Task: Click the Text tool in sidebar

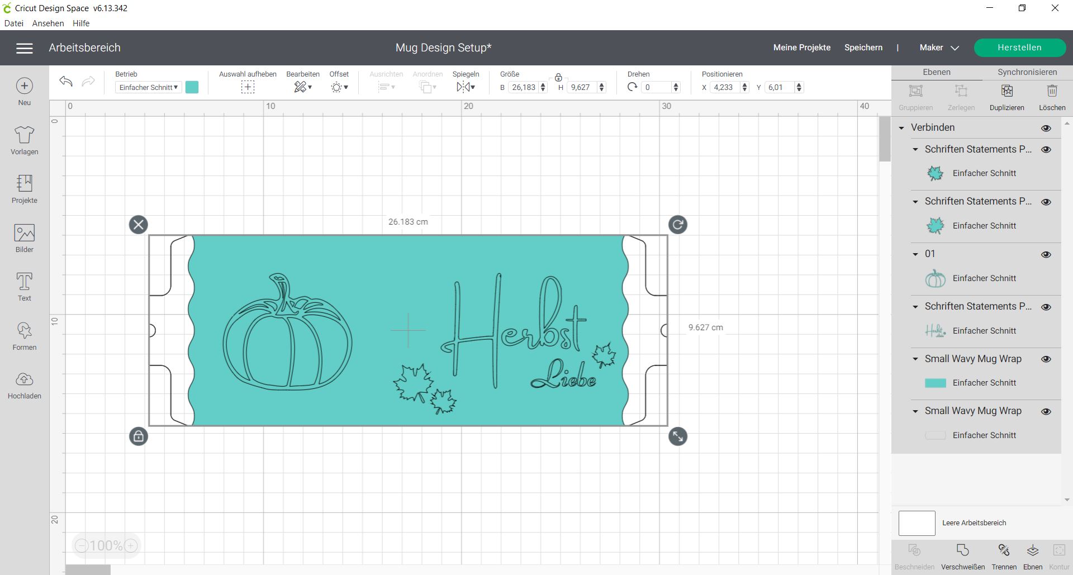Action: (x=24, y=287)
